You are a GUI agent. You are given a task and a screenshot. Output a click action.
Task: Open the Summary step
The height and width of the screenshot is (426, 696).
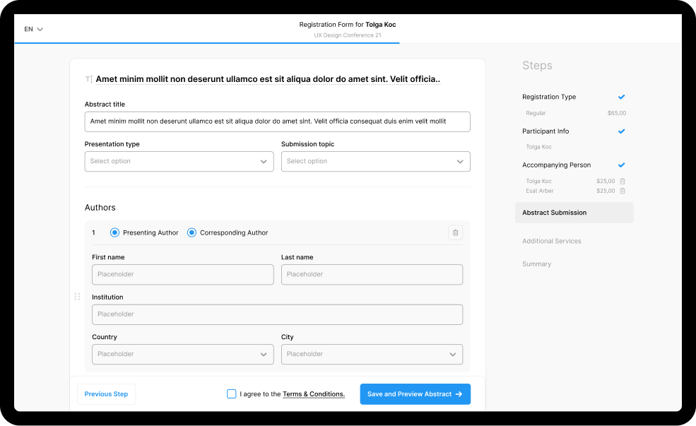(x=536, y=264)
